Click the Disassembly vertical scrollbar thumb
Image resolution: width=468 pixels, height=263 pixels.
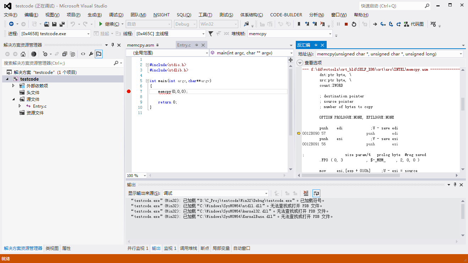pyautogui.click(x=463, y=104)
